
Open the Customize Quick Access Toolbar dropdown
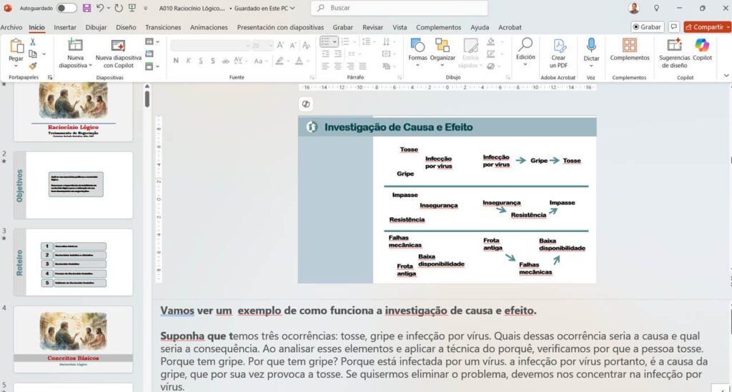[146, 9]
